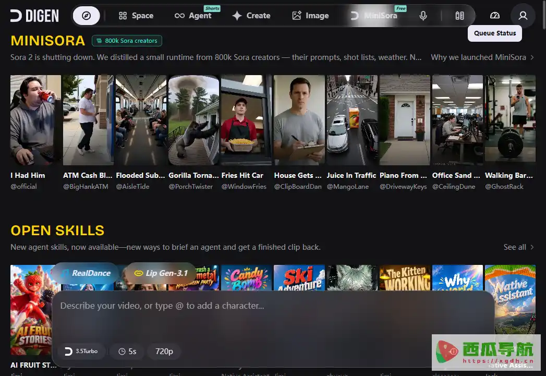546x376 pixels.
Task: Change the 720p resolution setting
Action: pos(164,351)
